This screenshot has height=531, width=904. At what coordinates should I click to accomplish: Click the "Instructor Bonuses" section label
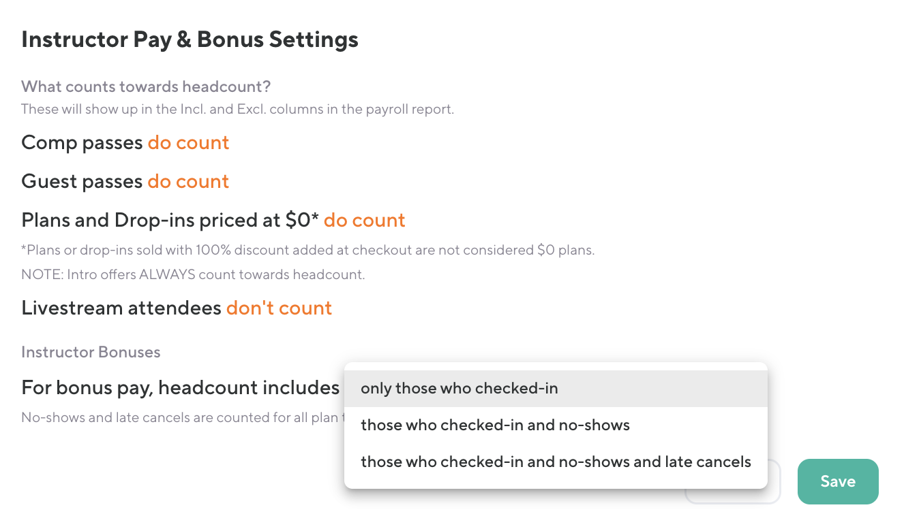pos(91,353)
